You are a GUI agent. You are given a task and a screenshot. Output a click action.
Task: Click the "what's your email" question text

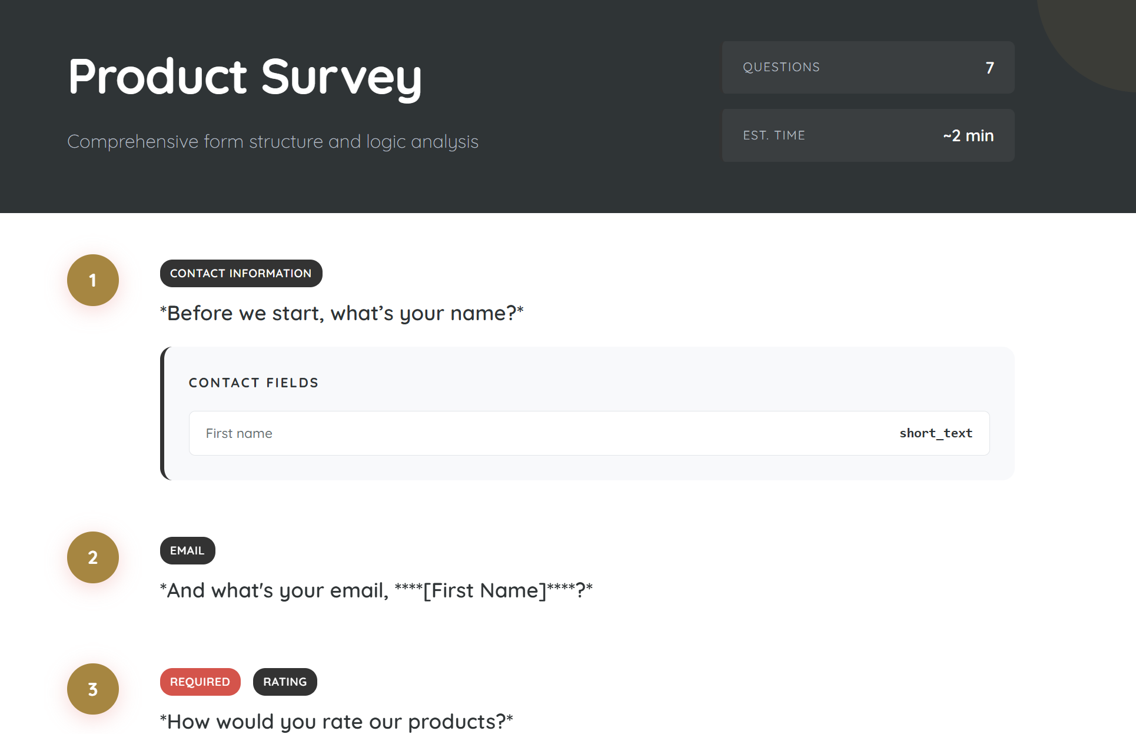point(376,590)
